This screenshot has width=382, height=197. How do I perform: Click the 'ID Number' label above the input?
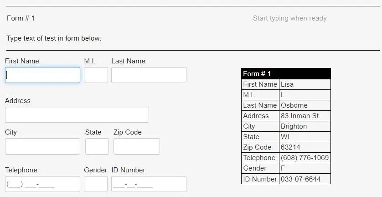129,170
